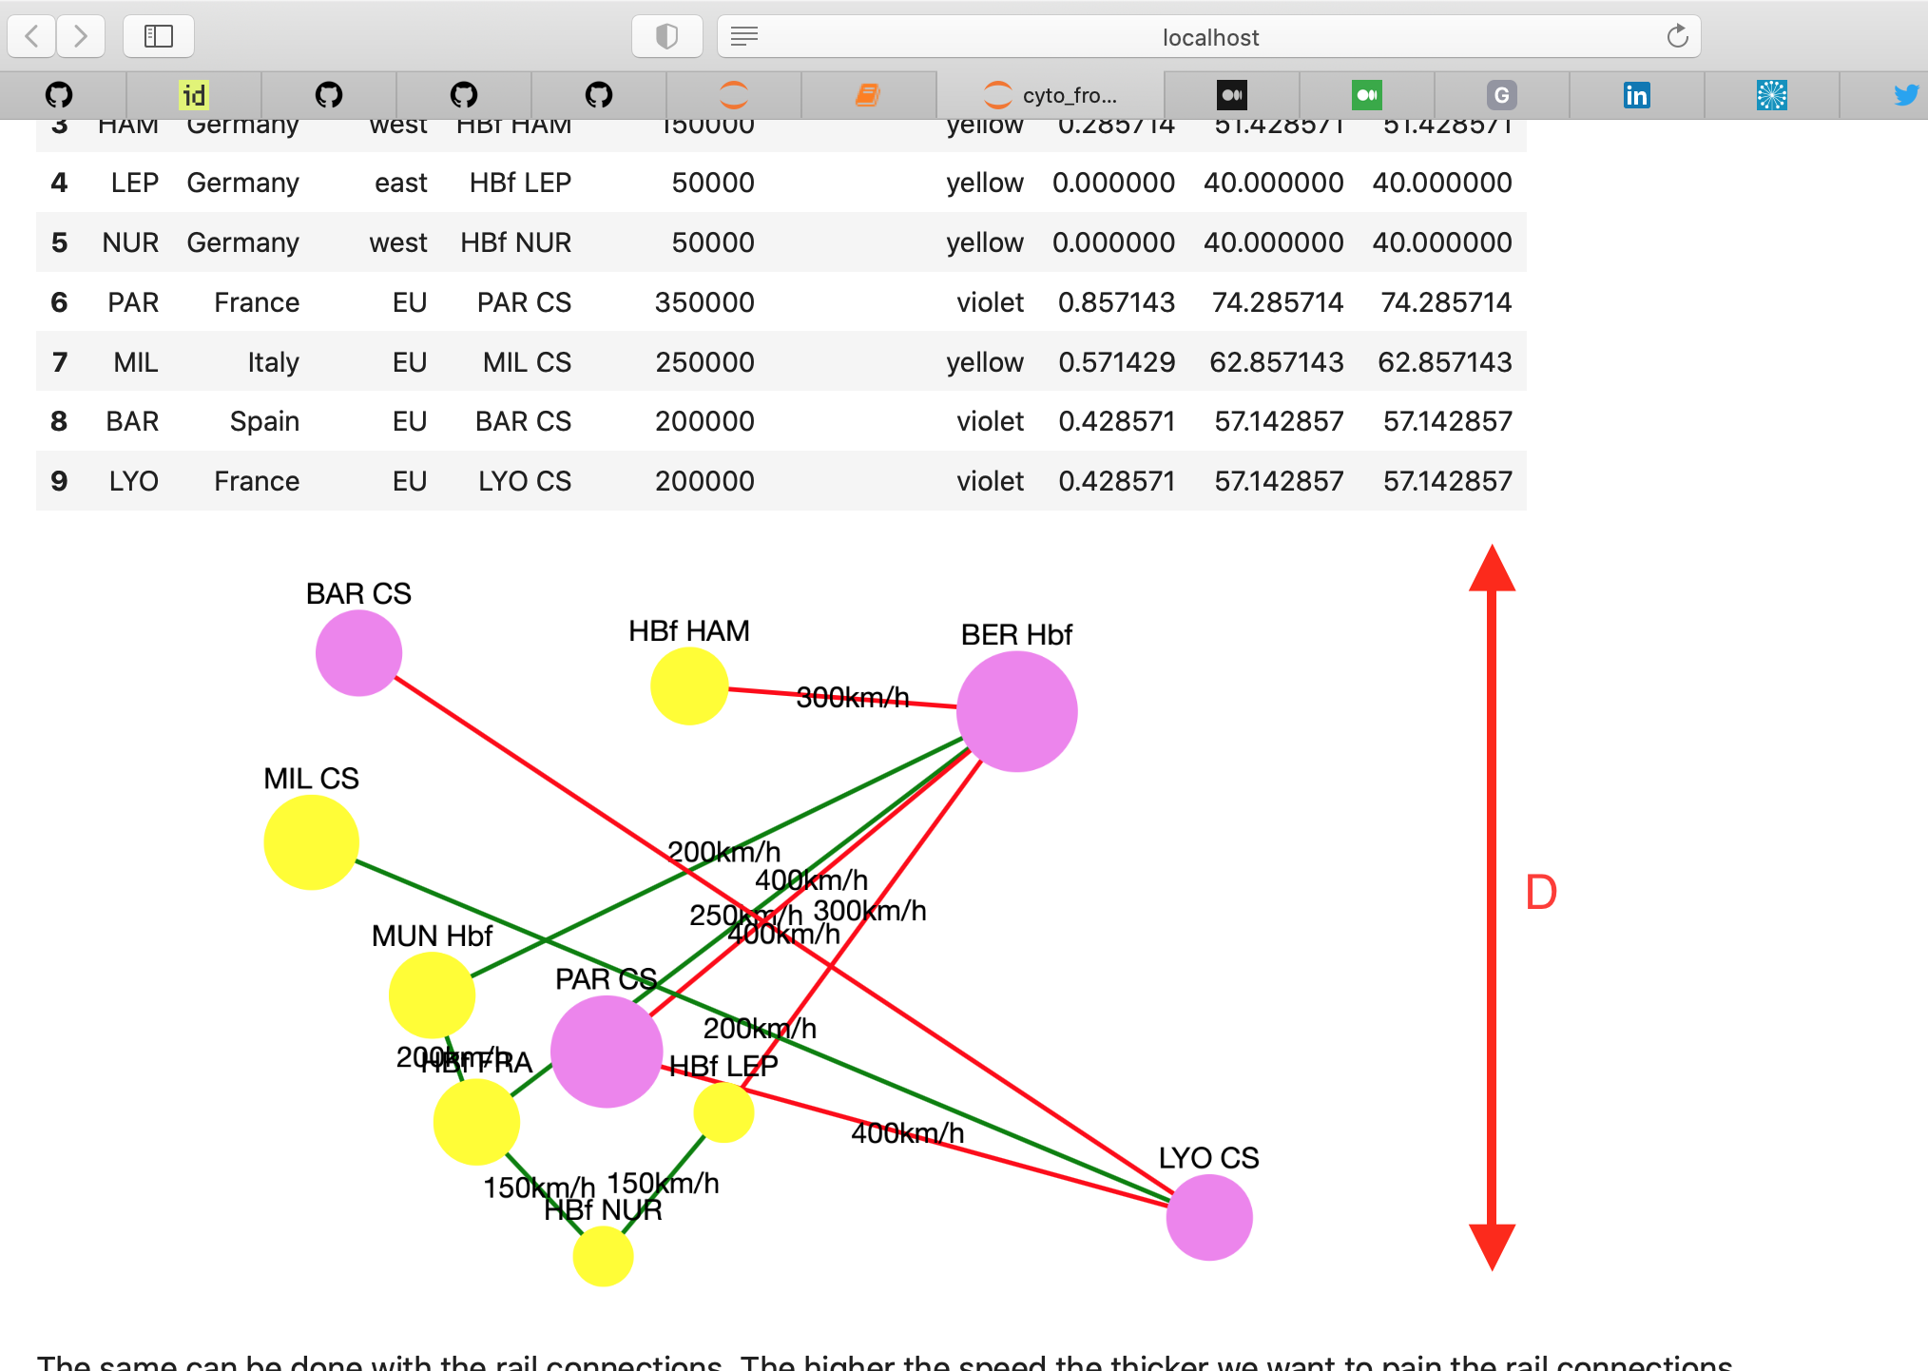Reload the localhost page
The image size is (1928, 1371).
1676,36
